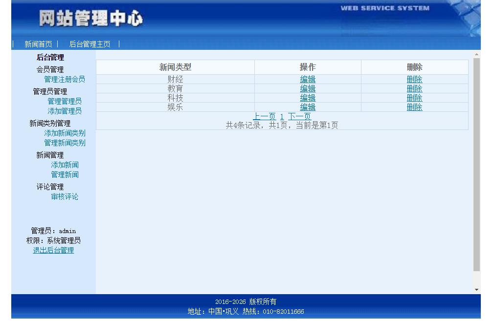Select 管理新闻 under 新闻管理

click(x=64, y=174)
